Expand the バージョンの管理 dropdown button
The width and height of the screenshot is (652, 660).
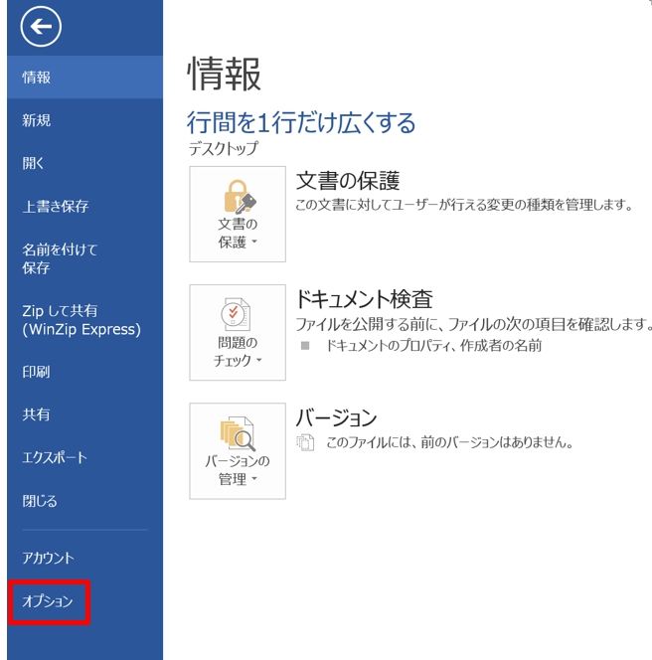pos(238,451)
